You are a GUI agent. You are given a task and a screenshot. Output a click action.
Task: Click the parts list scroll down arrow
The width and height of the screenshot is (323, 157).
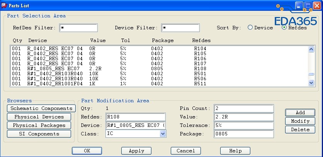(311, 83)
